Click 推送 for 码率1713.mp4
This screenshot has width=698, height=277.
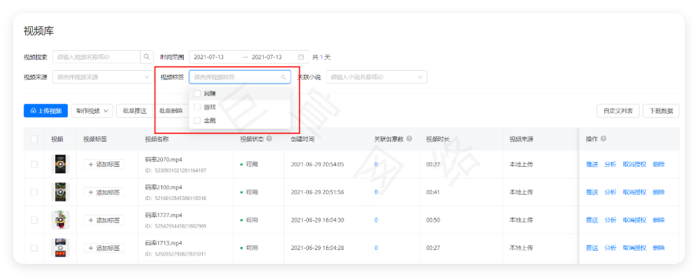click(592, 248)
